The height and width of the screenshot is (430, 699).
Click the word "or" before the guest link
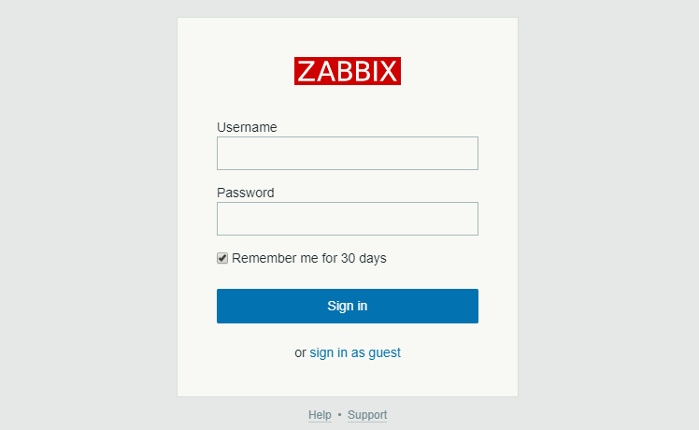300,352
